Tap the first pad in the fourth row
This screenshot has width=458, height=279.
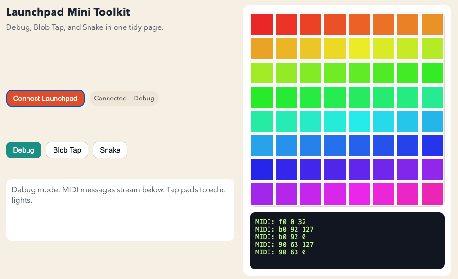262,97
